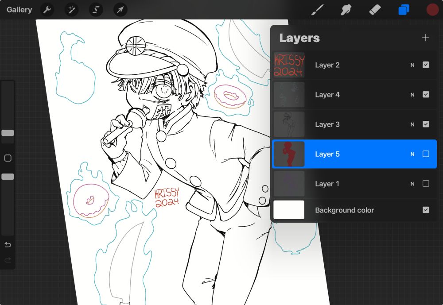
Task: Tap the Layers panel title
Action: point(299,38)
